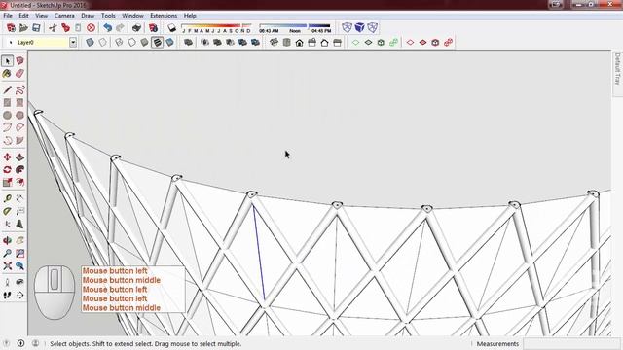Select the Section Plane tool
Screen dimensions: 623x350
point(19,295)
